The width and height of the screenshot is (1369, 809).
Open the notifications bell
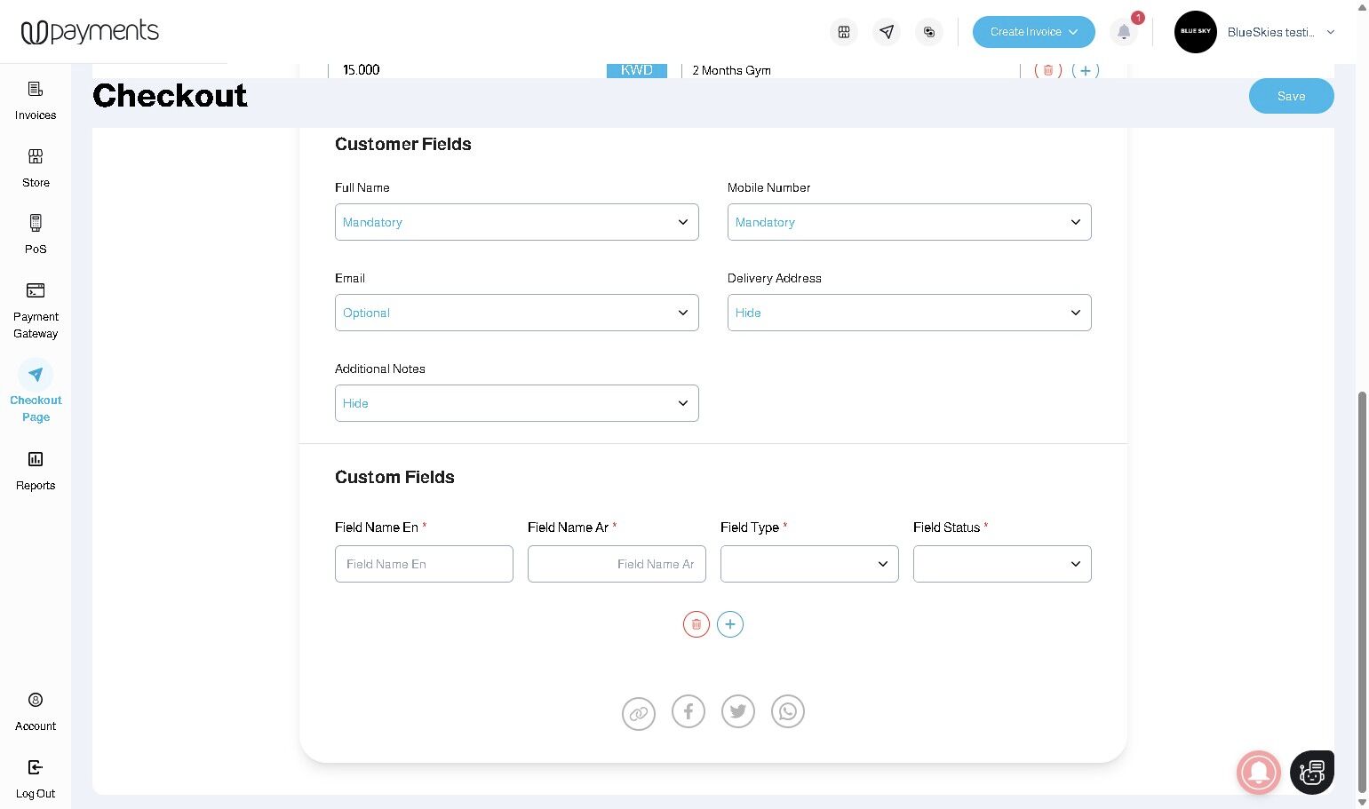point(1124,32)
